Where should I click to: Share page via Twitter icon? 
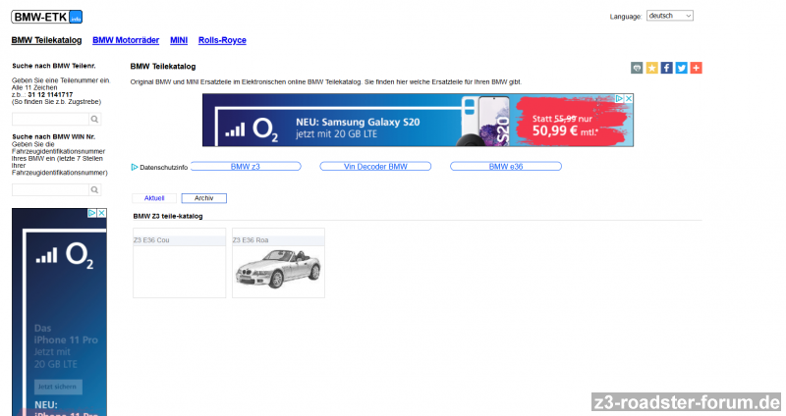click(681, 68)
